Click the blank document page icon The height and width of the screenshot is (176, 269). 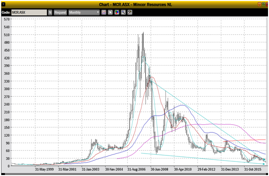110,12
